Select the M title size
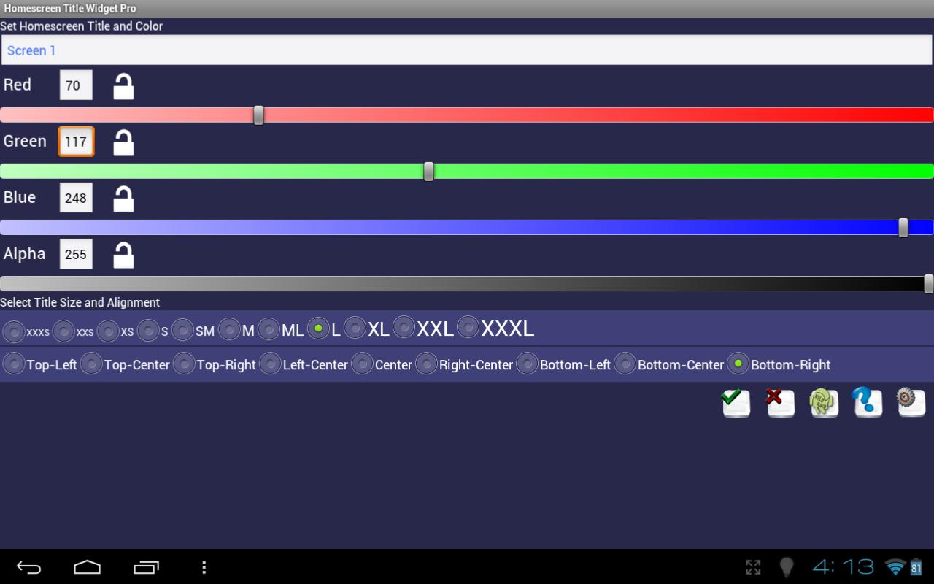Viewport: 934px width, 584px height. (236, 330)
